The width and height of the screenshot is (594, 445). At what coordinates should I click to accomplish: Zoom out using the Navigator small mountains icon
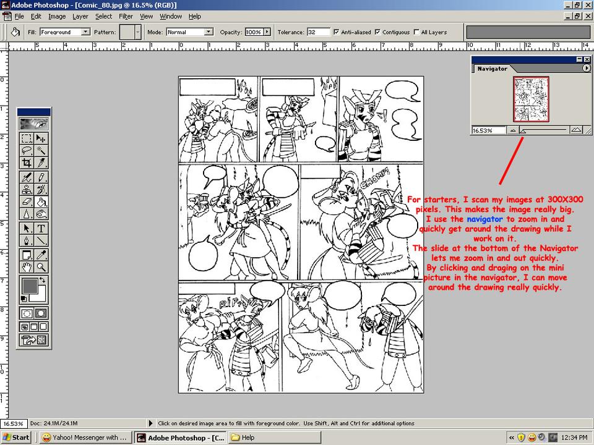512,130
